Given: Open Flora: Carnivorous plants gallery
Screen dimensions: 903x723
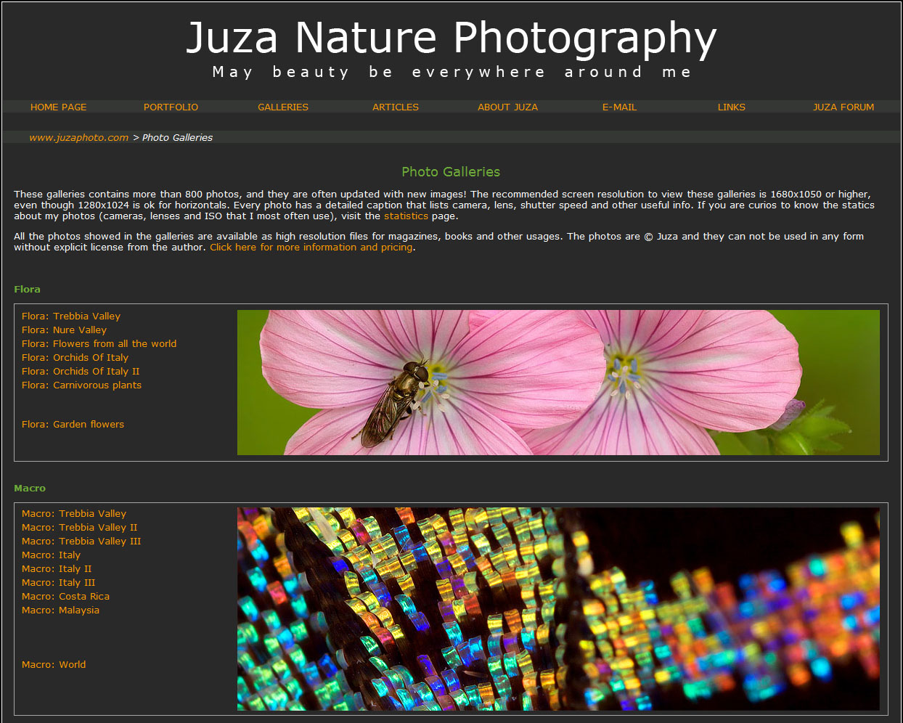Looking at the screenshot, I should [x=81, y=385].
